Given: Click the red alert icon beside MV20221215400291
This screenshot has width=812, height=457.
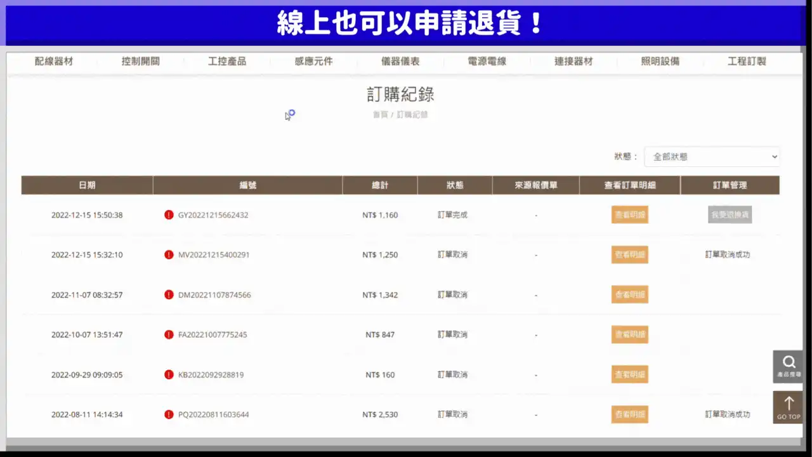Looking at the screenshot, I should (x=169, y=255).
